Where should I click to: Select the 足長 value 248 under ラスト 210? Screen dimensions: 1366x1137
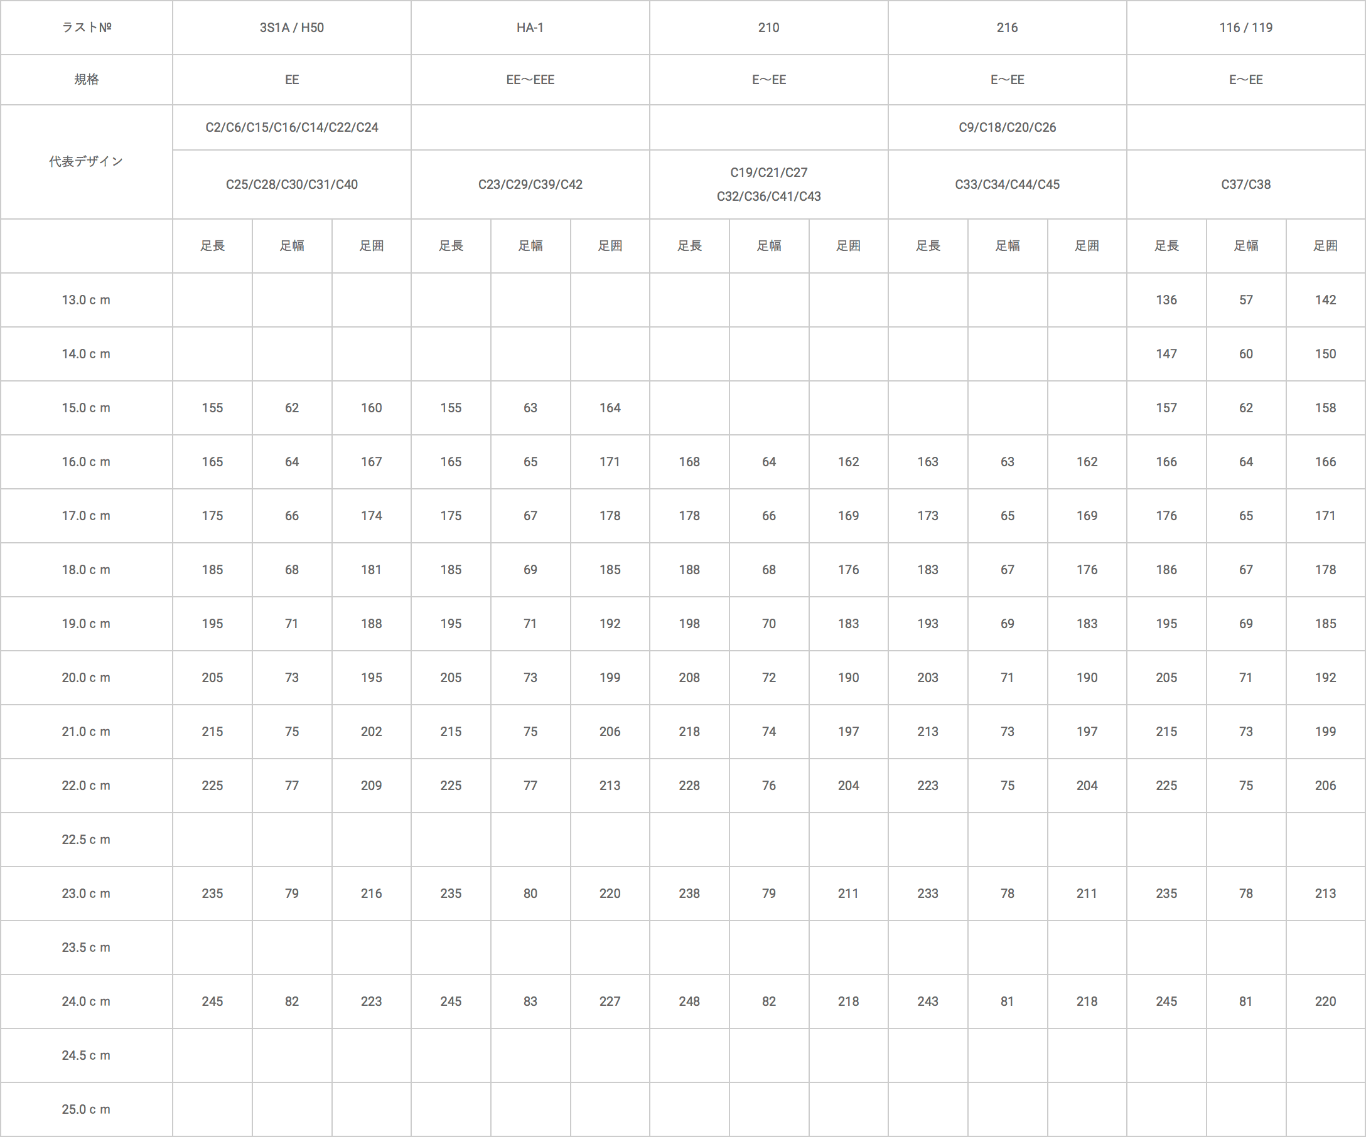693,998
